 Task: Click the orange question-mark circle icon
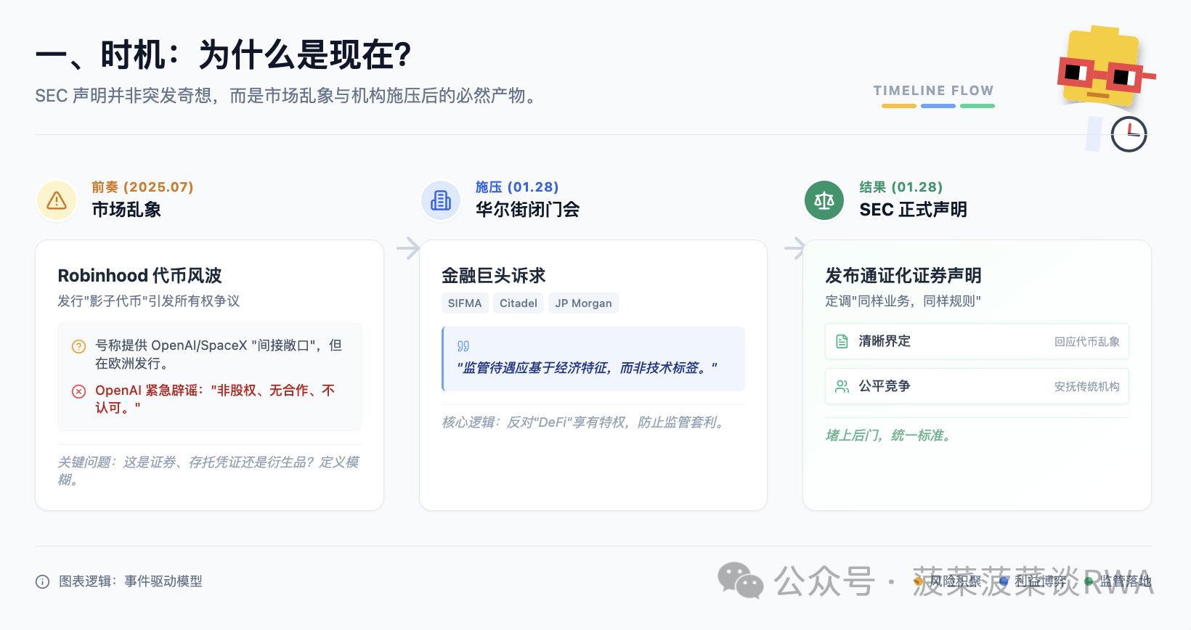[78, 346]
